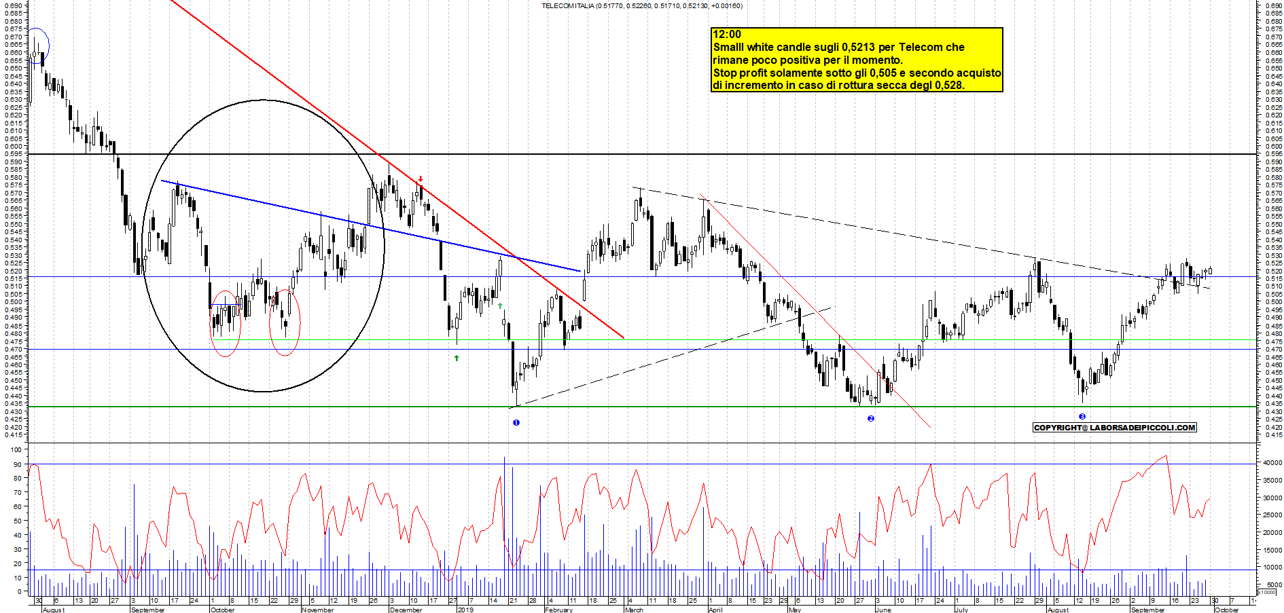Screen dimensions: 1284x613
Task: Click the 40000 volume scale value
Action: tap(1272, 463)
